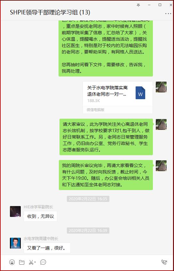Viewport: 174px width, 271px height.
Task: Open the chat history bubble icon
Action: click(x=43, y=262)
